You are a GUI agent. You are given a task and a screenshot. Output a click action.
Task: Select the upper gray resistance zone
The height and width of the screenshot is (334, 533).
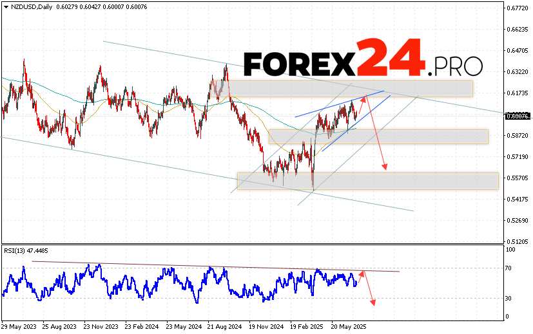(348, 89)
